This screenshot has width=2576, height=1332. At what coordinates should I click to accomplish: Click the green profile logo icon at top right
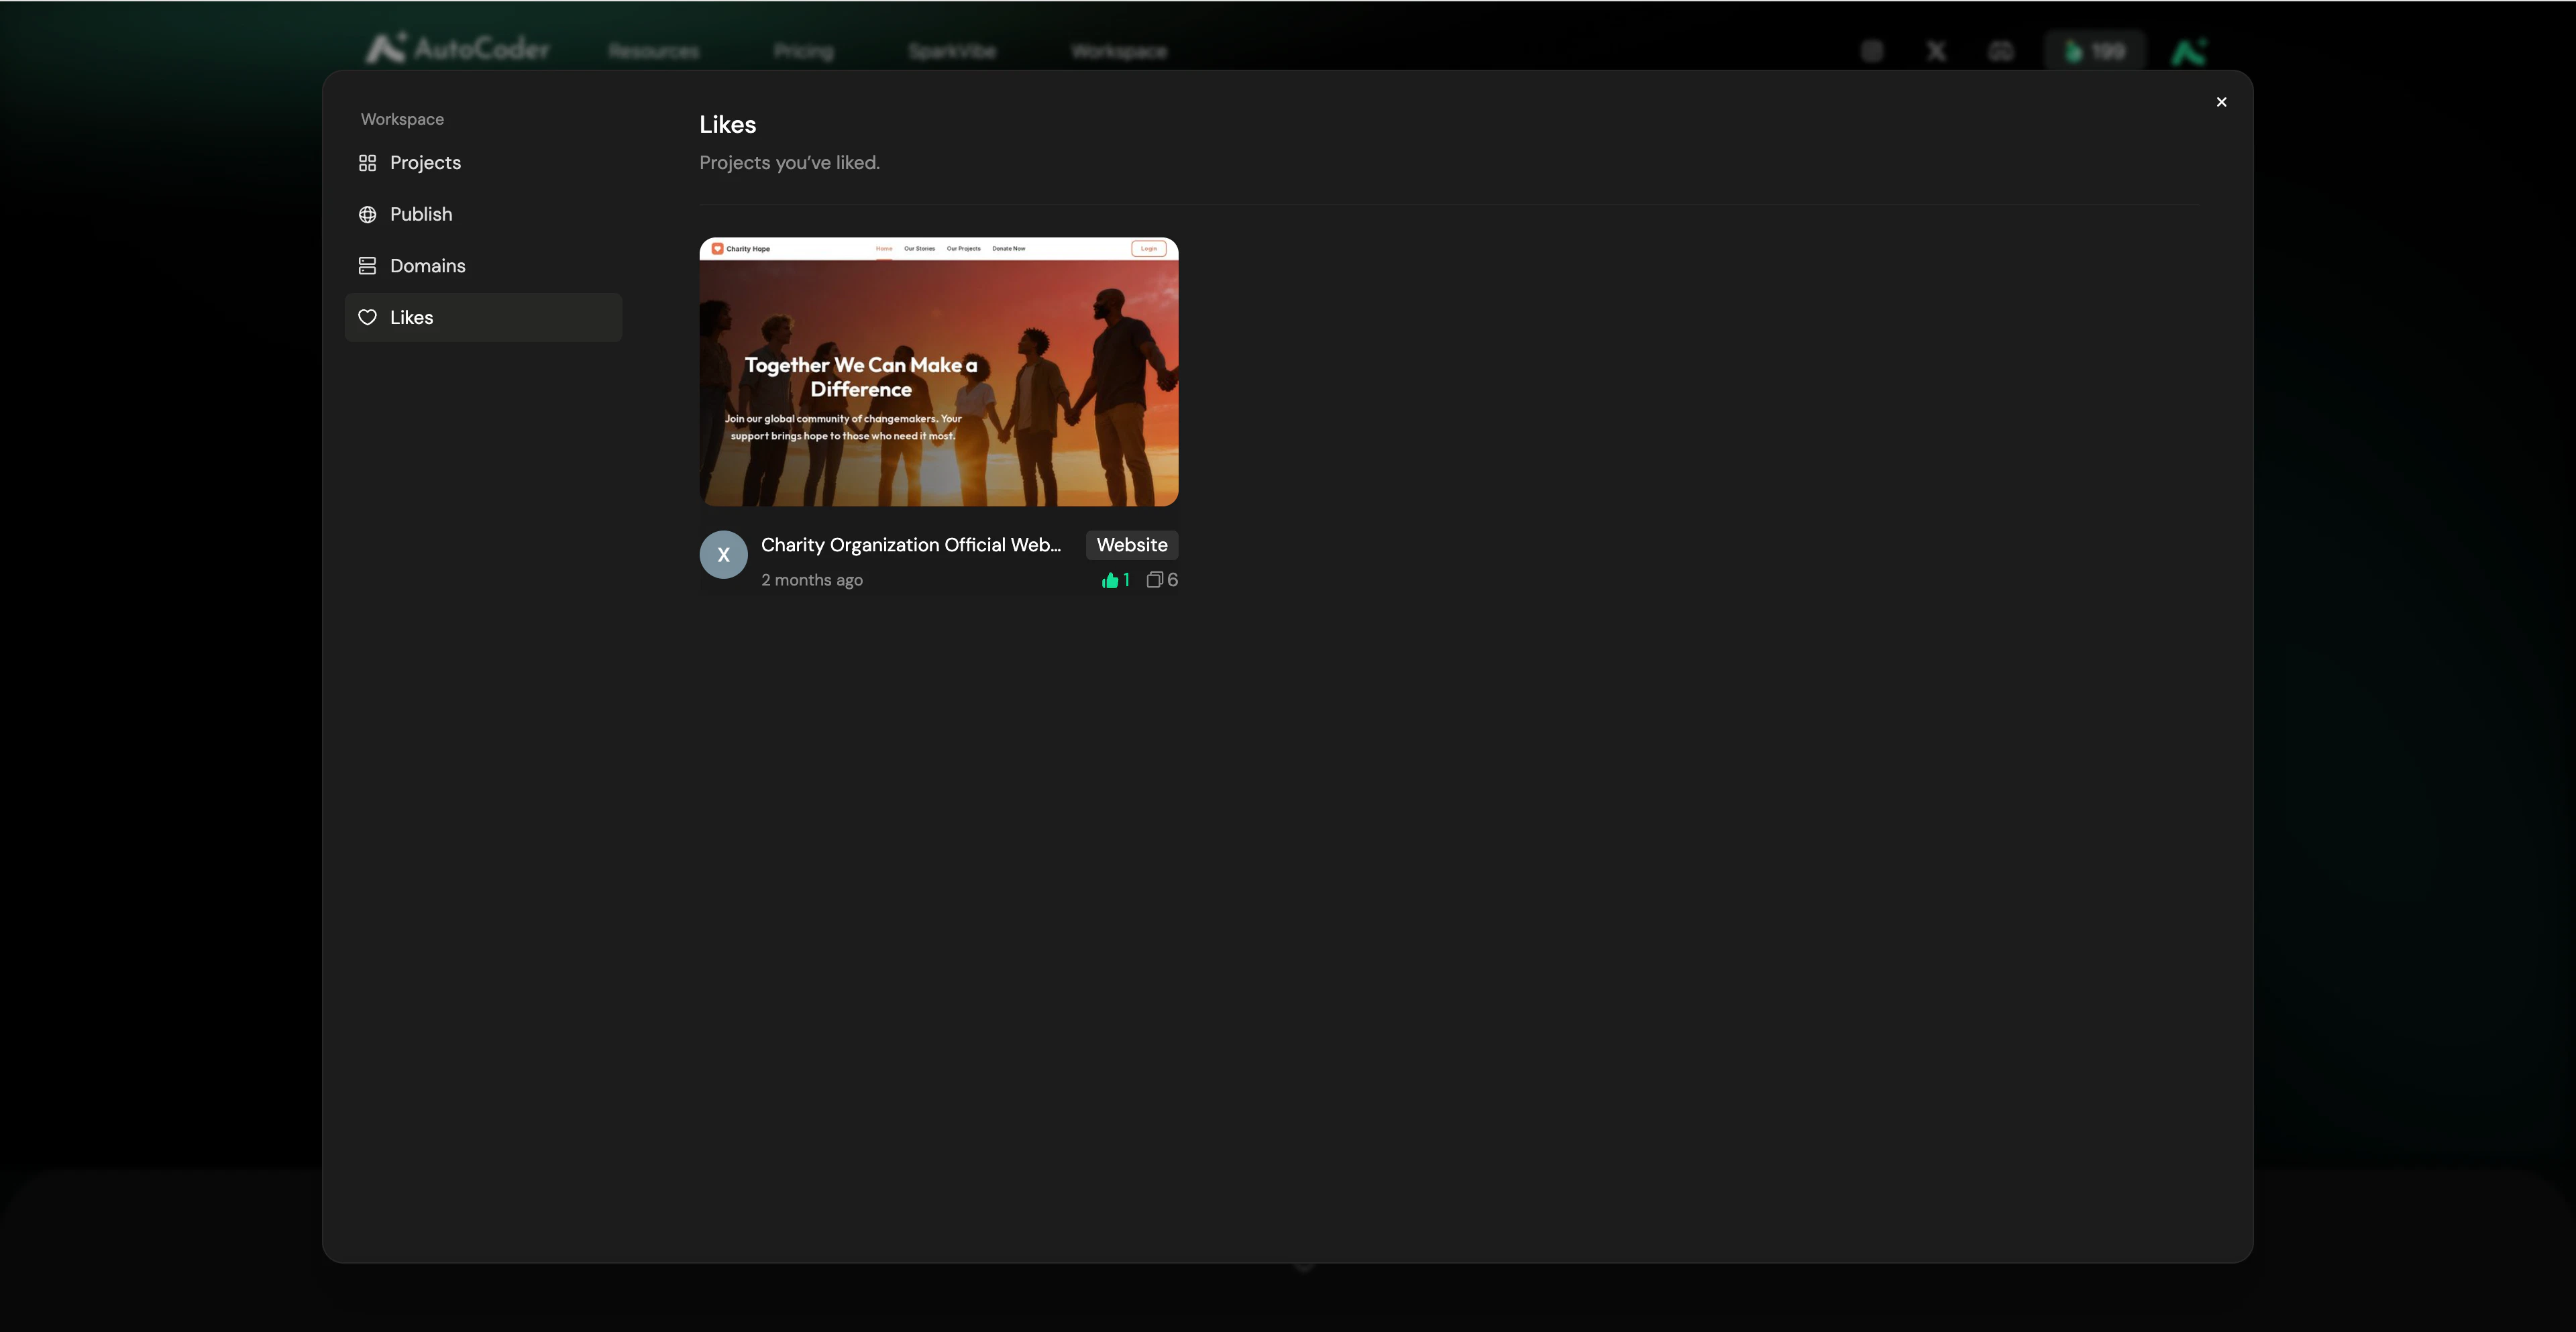point(2188,51)
